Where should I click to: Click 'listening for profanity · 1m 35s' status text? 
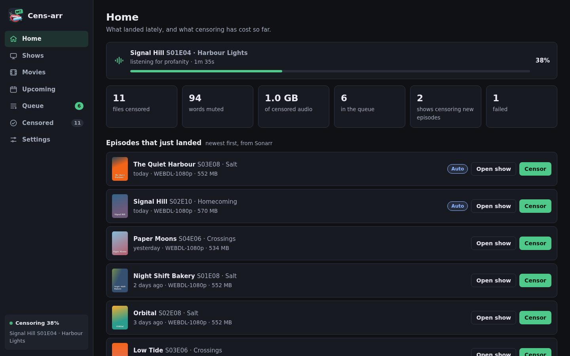172,62
